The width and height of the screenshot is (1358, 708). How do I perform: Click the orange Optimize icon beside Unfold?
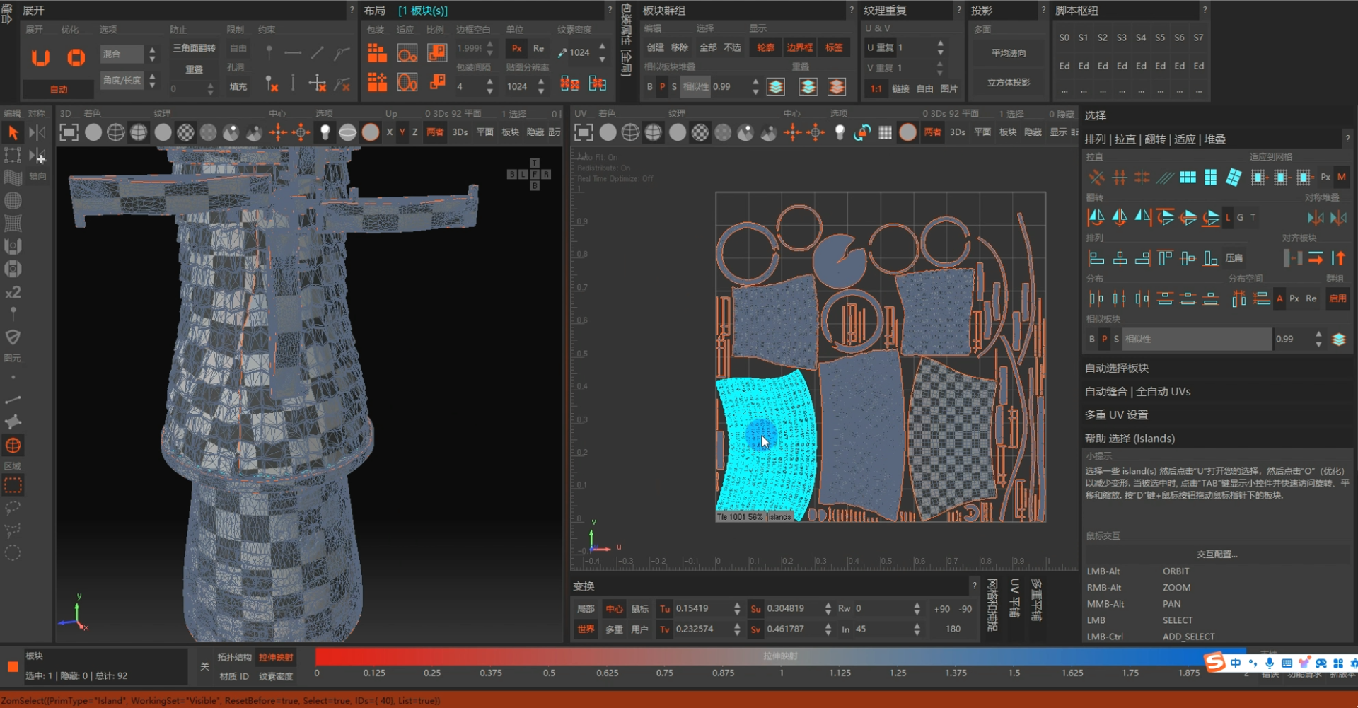76,57
